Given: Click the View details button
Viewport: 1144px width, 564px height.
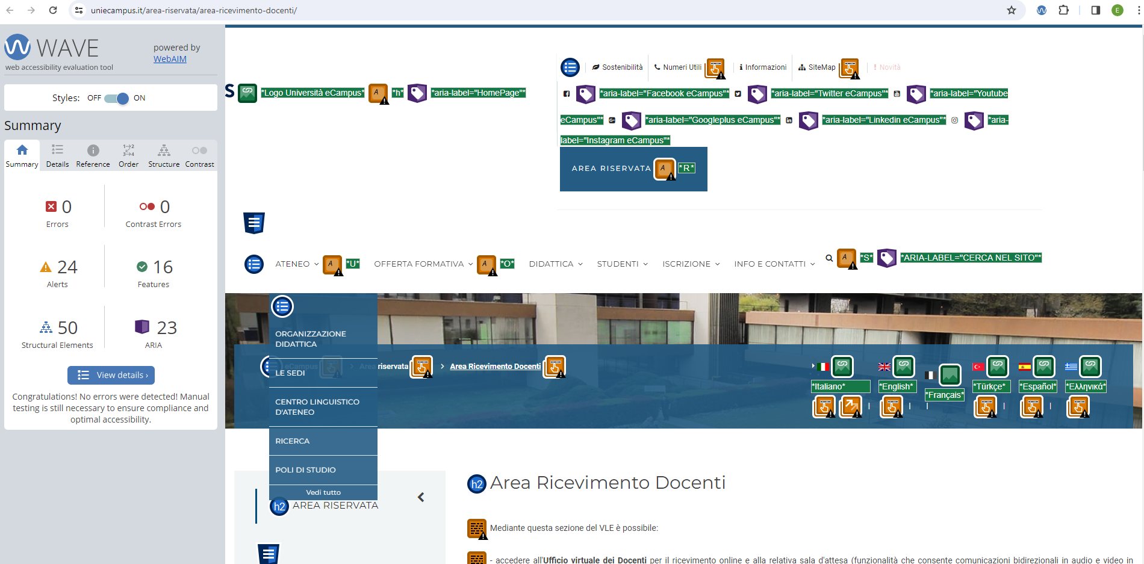Looking at the screenshot, I should (x=111, y=375).
